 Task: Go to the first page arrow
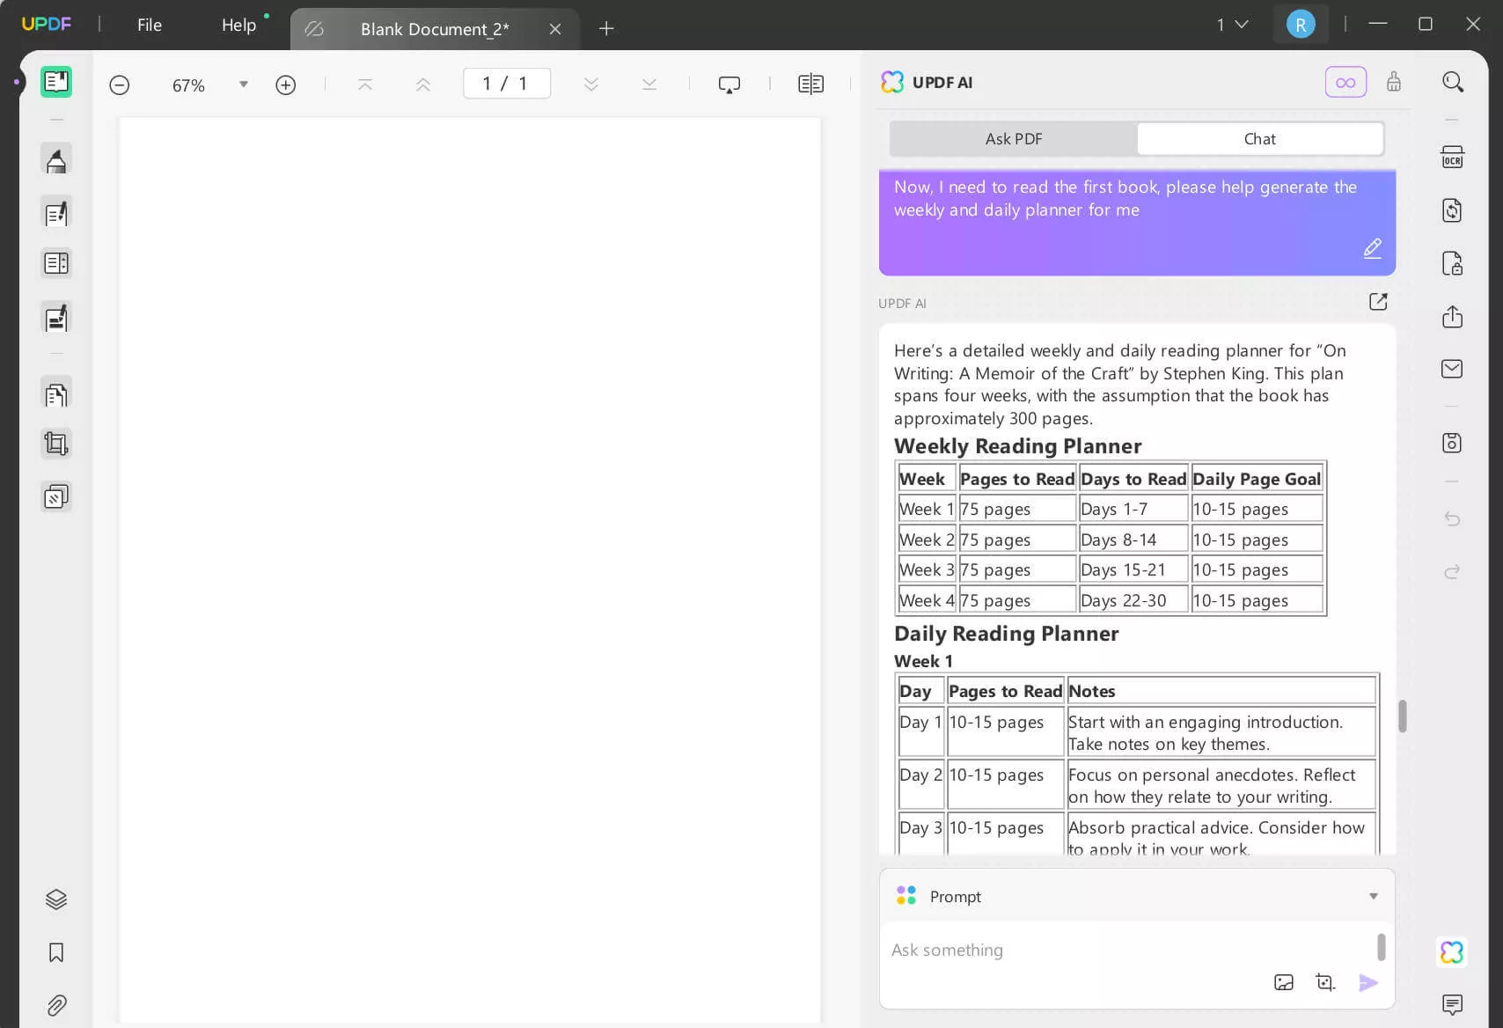365,84
